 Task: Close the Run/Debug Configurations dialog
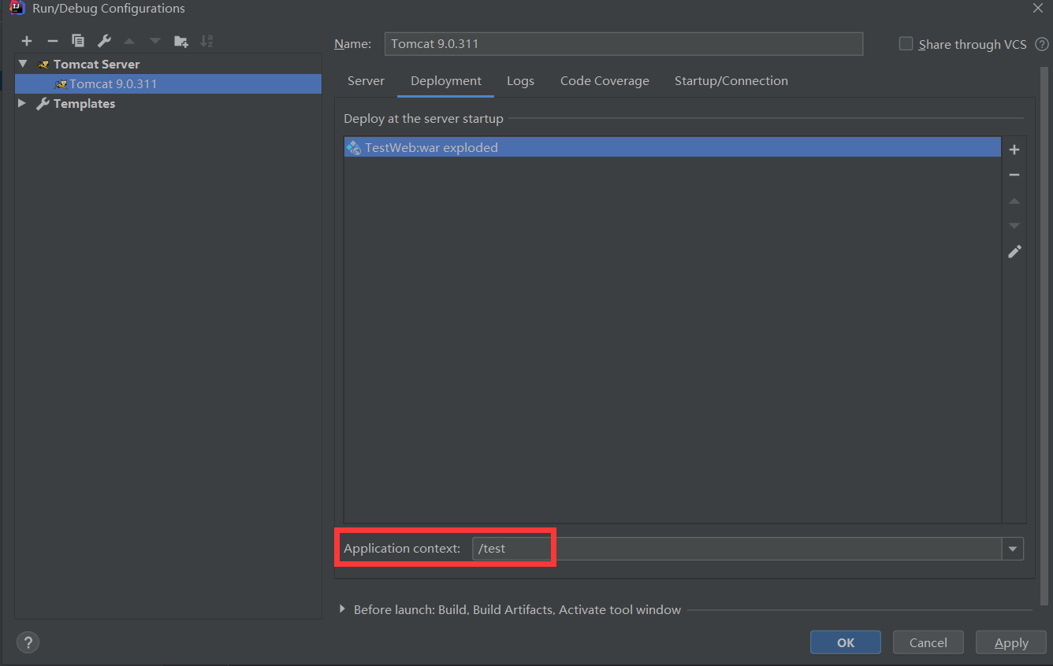tap(1037, 9)
